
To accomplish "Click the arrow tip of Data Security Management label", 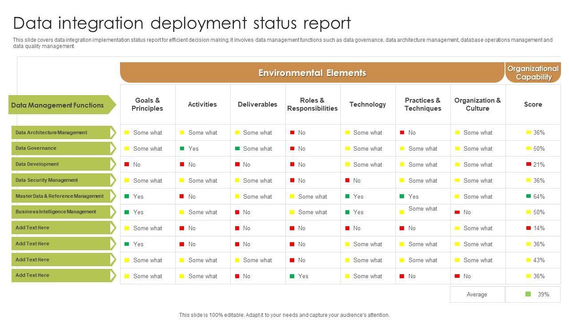I will tap(113, 180).
